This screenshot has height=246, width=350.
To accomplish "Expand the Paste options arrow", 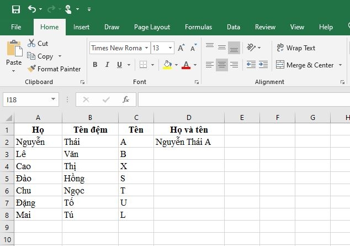I will coord(14,71).
